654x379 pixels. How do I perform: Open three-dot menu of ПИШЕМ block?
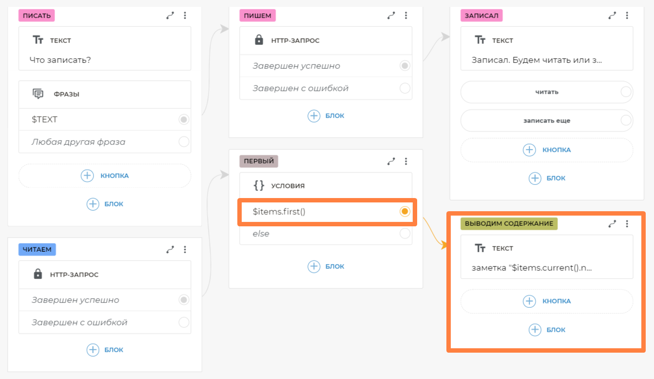pos(406,16)
